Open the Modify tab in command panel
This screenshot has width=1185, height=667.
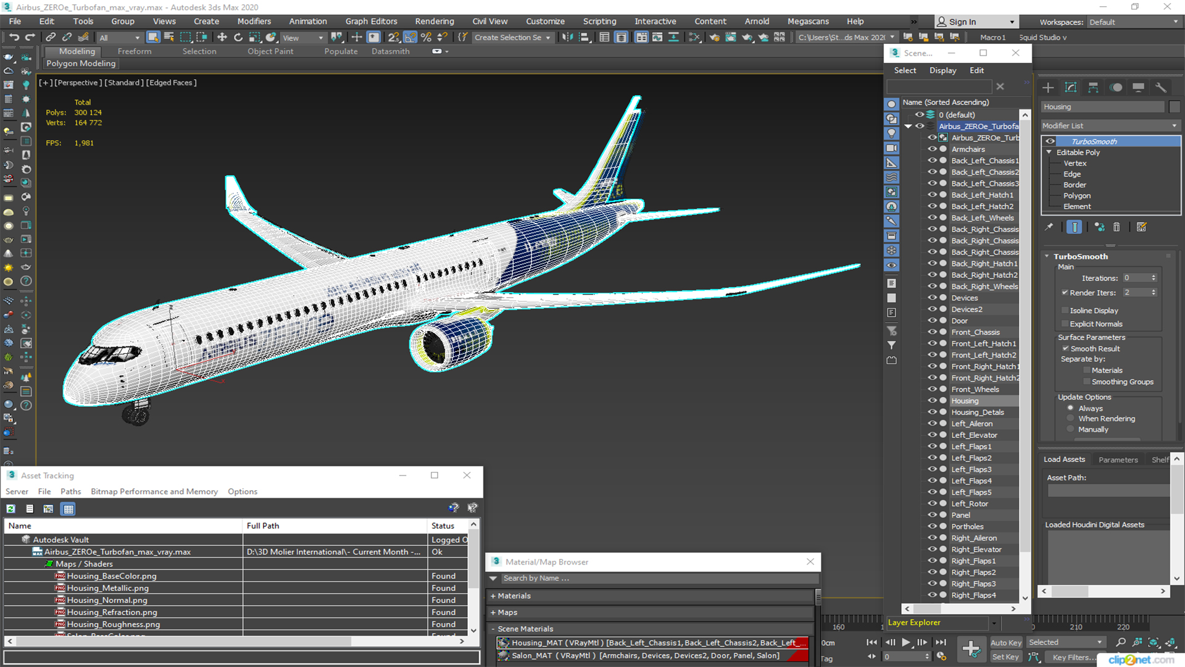click(x=1071, y=87)
